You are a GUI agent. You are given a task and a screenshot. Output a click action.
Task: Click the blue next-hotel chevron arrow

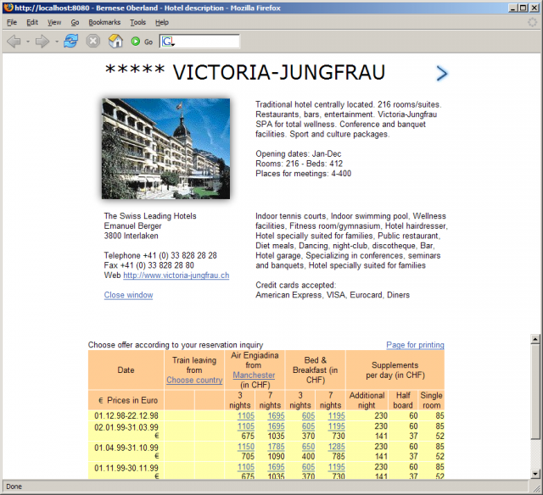coord(441,74)
